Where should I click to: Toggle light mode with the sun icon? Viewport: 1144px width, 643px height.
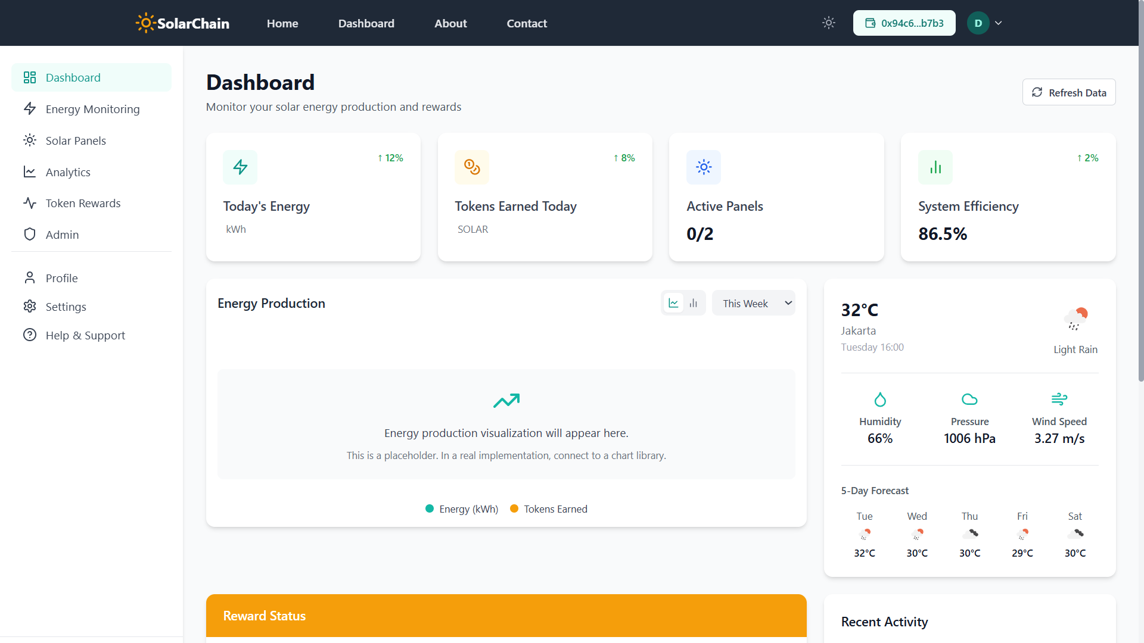point(828,23)
